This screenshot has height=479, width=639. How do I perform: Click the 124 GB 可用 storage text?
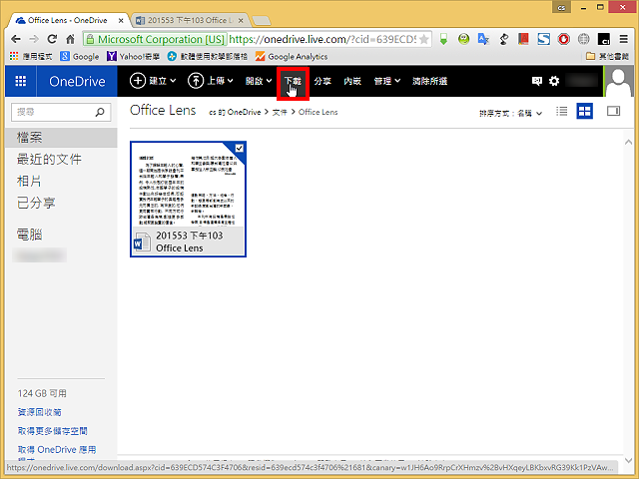point(42,393)
